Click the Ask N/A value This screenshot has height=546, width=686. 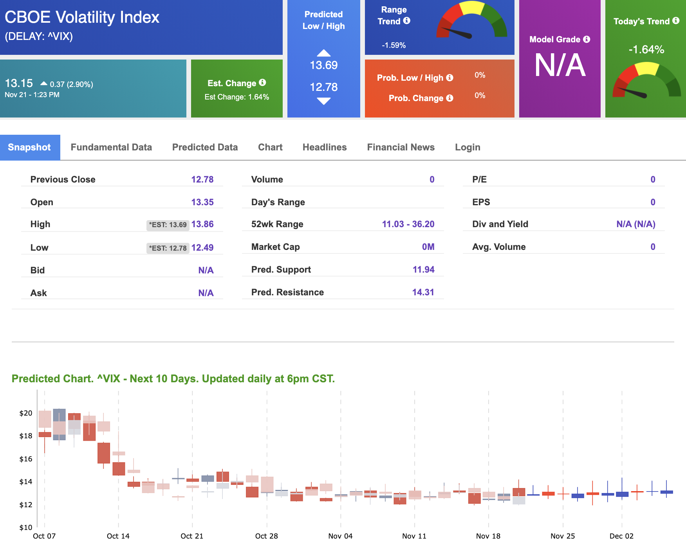[x=206, y=293]
